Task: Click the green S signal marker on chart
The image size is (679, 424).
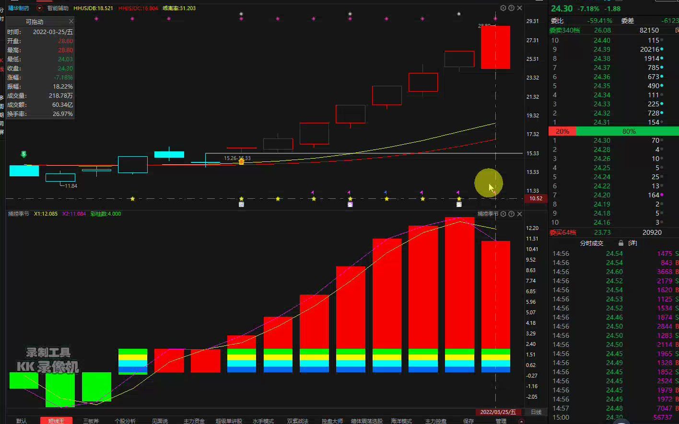Action: click(23, 154)
